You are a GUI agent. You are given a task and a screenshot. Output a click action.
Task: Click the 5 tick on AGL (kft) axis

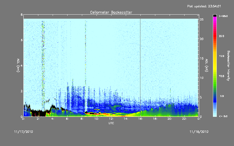201,97
